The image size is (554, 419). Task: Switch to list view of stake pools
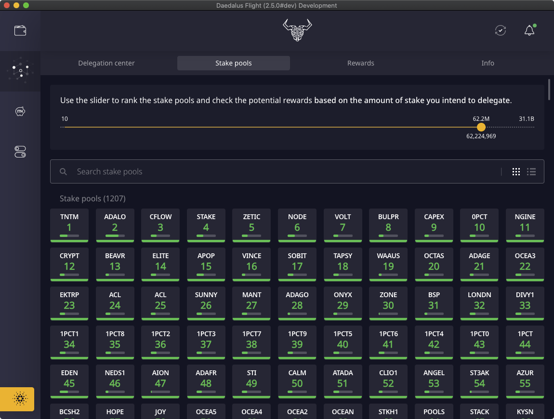pos(531,171)
